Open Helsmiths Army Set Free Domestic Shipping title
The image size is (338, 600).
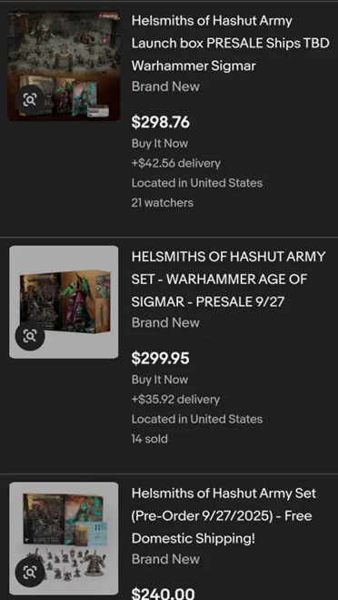tap(224, 515)
